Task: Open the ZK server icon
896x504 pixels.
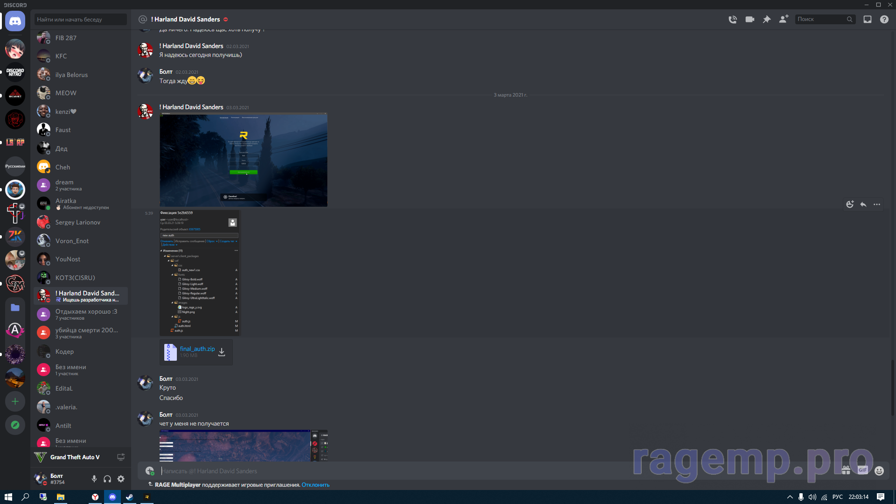Action: tap(15, 237)
